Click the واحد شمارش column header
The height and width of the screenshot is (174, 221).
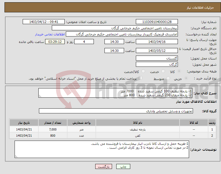point(82,123)
